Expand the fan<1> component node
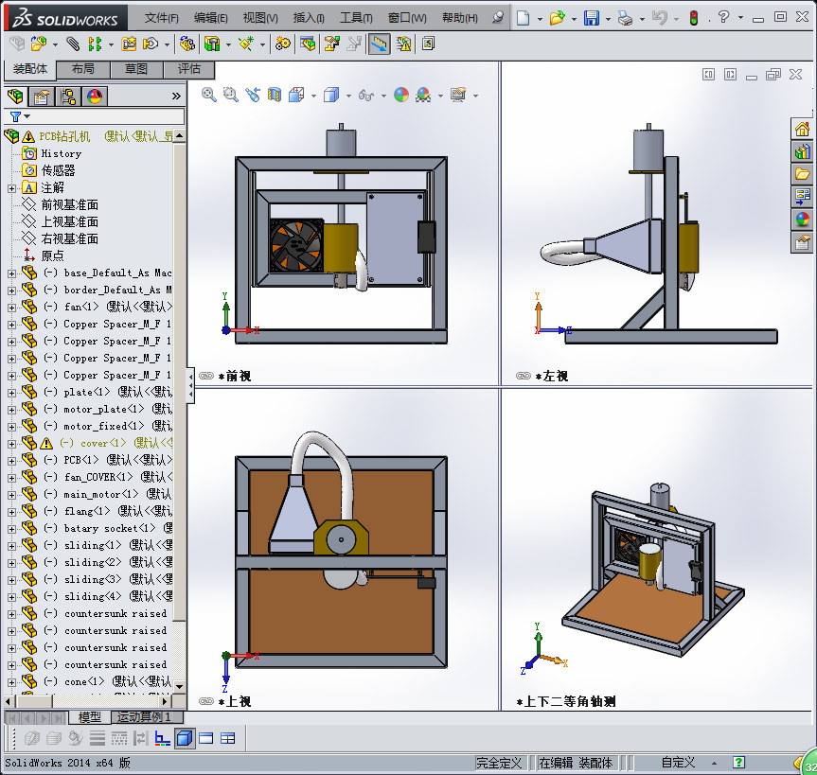The width and height of the screenshot is (817, 775). (11, 308)
